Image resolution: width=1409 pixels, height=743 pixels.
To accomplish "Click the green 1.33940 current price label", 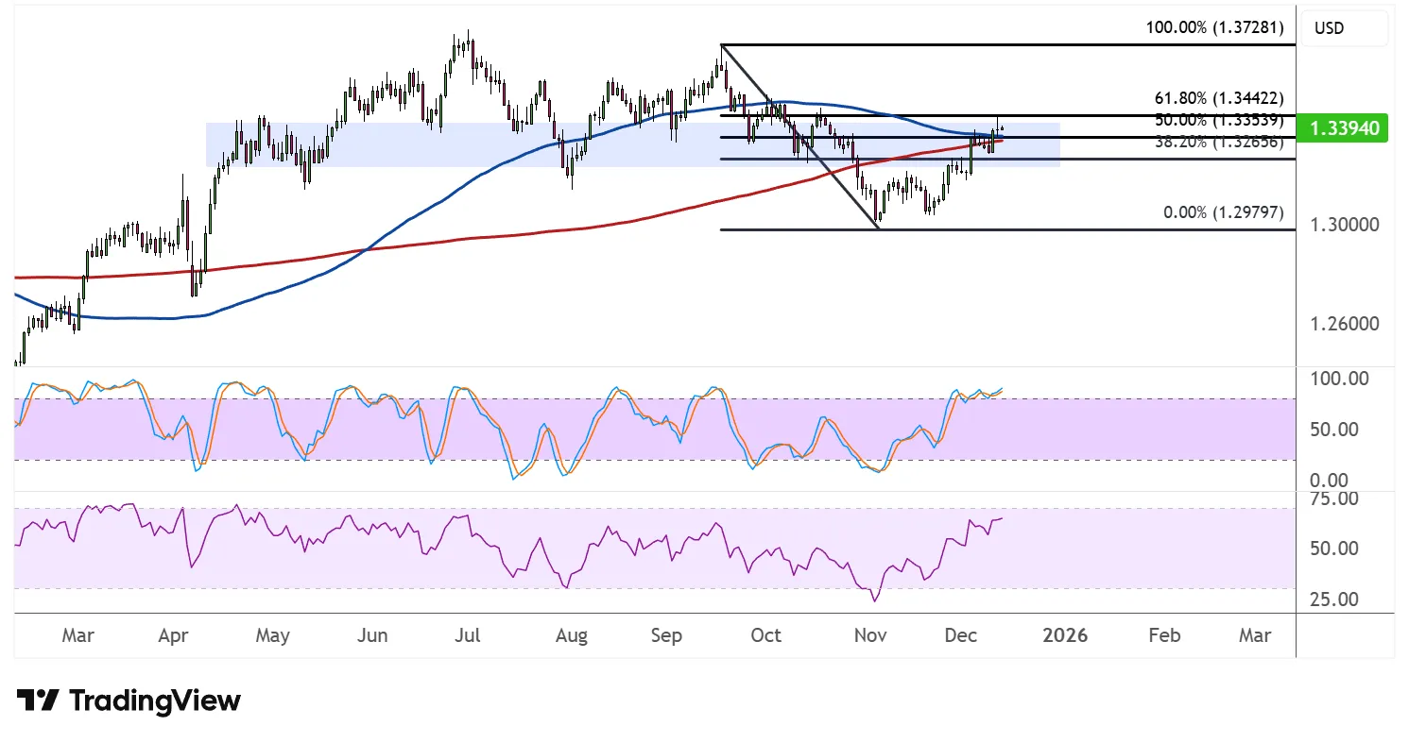I will coord(1343,128).
